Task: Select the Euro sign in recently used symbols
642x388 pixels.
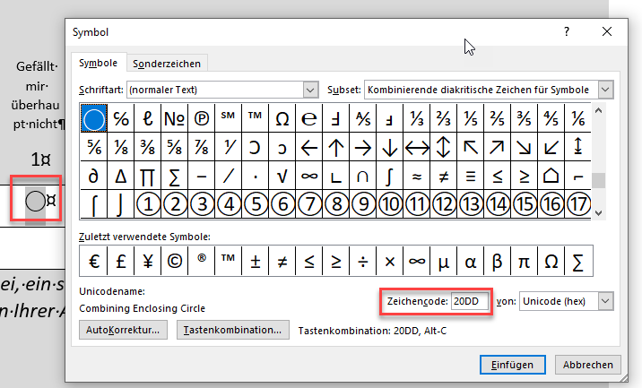Action: [94, 261]
